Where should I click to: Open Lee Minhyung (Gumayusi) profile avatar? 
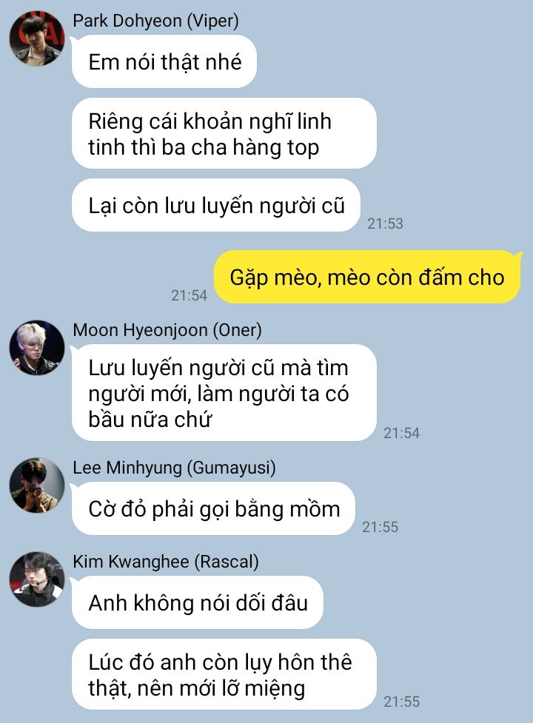click(37, 485)
